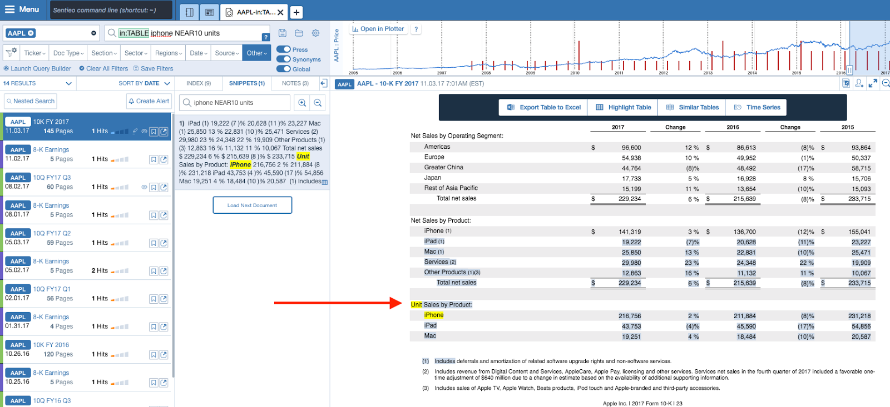Expand document viewer to full screen

tap(873, 83)
